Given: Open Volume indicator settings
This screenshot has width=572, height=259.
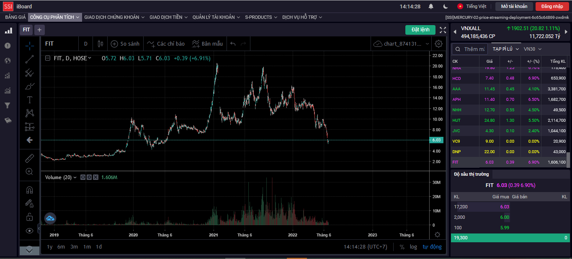Looking at the screenshot, I should pos(89,177).
